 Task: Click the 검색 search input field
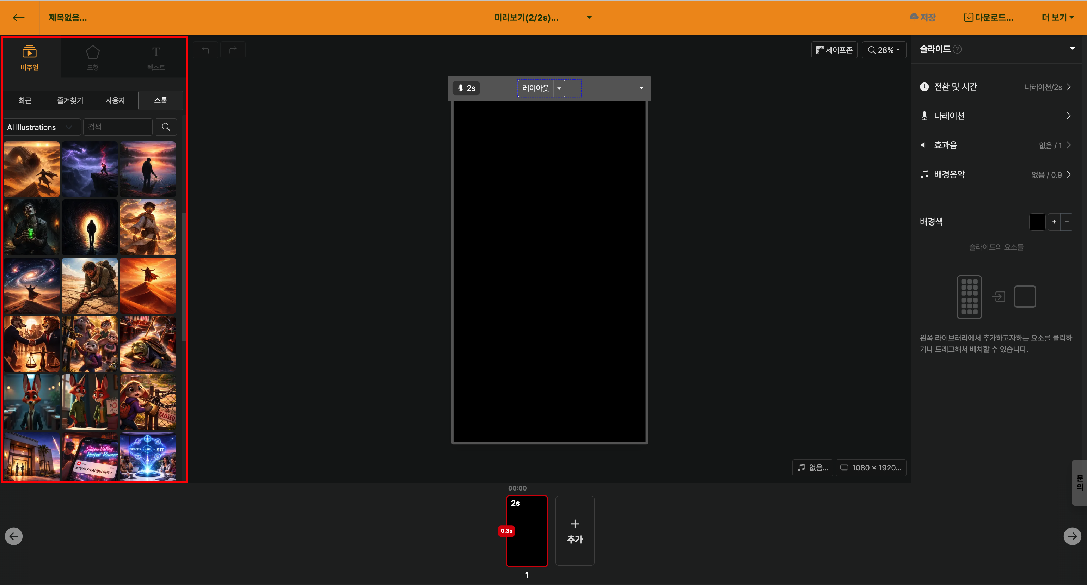point(117,127)
